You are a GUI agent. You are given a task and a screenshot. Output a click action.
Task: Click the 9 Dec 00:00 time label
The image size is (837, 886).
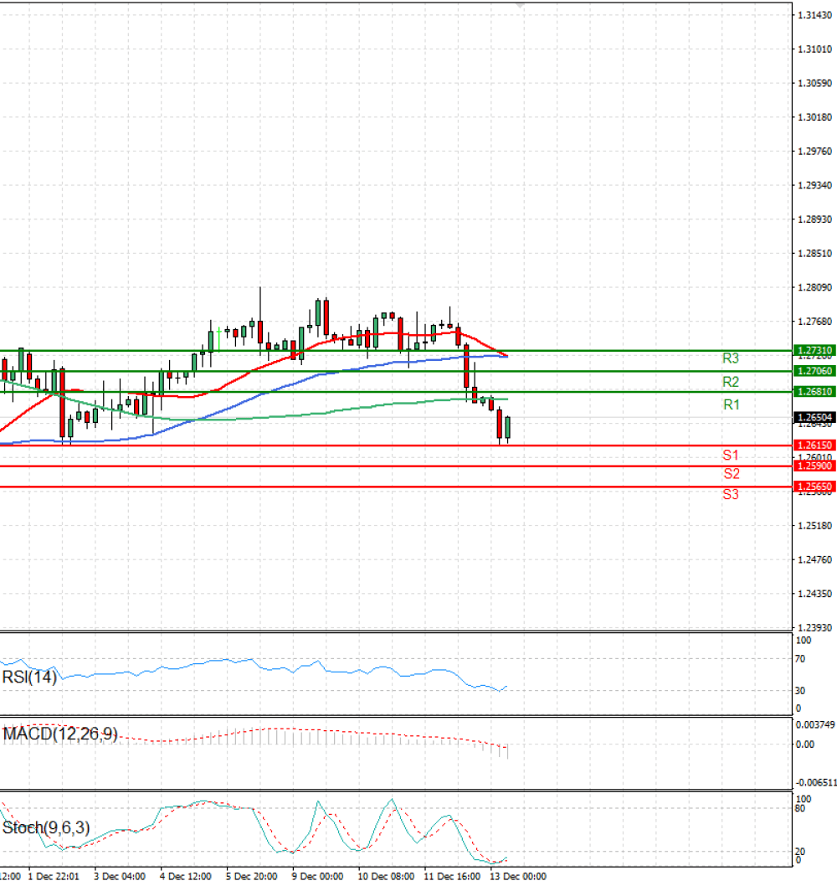(317, 877)
